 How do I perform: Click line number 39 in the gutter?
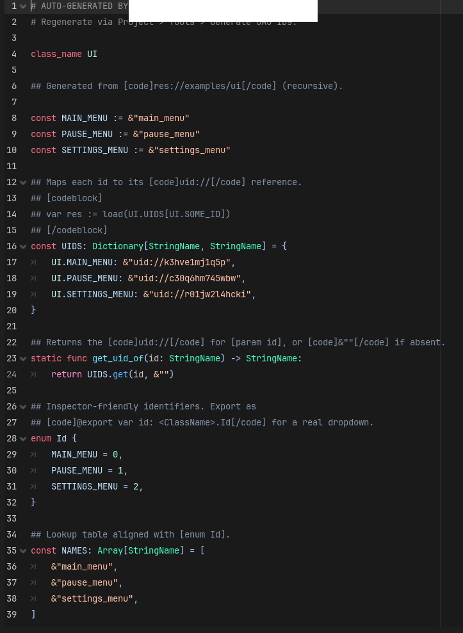(x=12, y=614)
